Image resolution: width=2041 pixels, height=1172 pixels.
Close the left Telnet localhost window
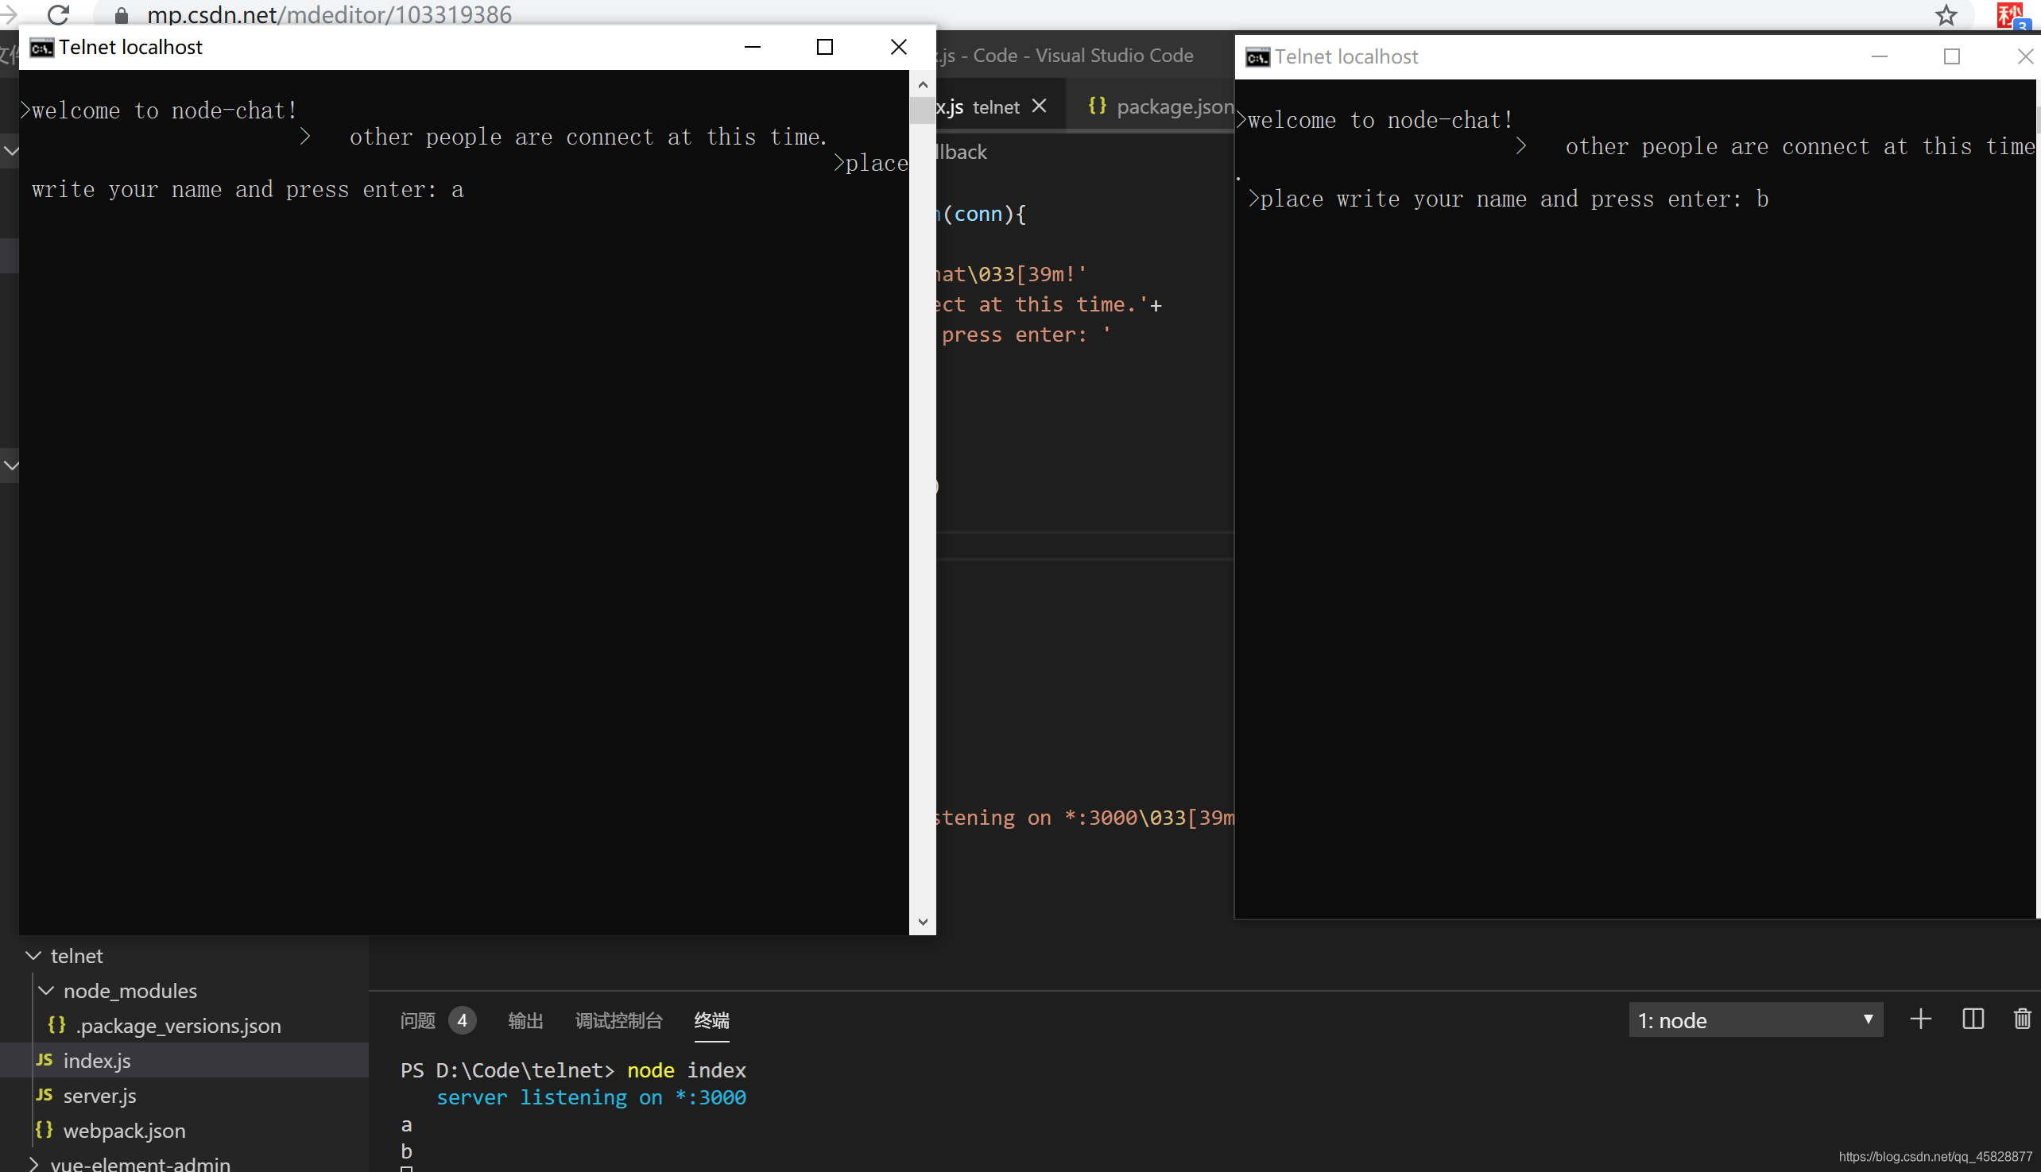(899, 47)
